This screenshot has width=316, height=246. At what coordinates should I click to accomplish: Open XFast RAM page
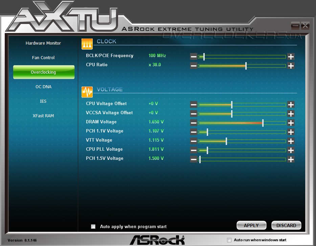click(43, 116)
